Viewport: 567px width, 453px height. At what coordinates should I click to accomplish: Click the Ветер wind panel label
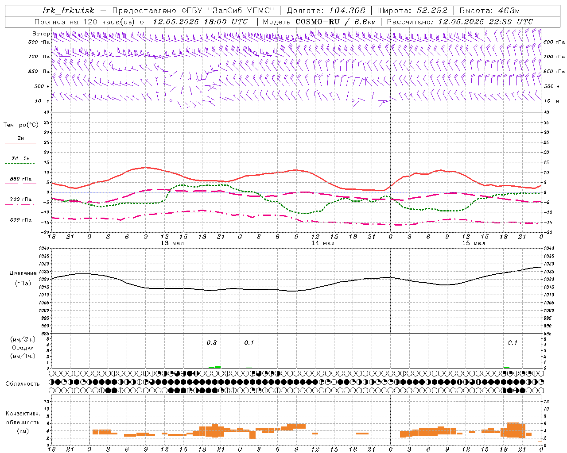point(41,34)
